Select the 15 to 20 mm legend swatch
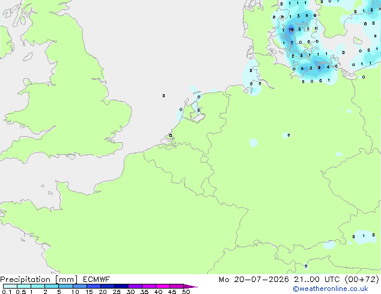 [94, 286]
